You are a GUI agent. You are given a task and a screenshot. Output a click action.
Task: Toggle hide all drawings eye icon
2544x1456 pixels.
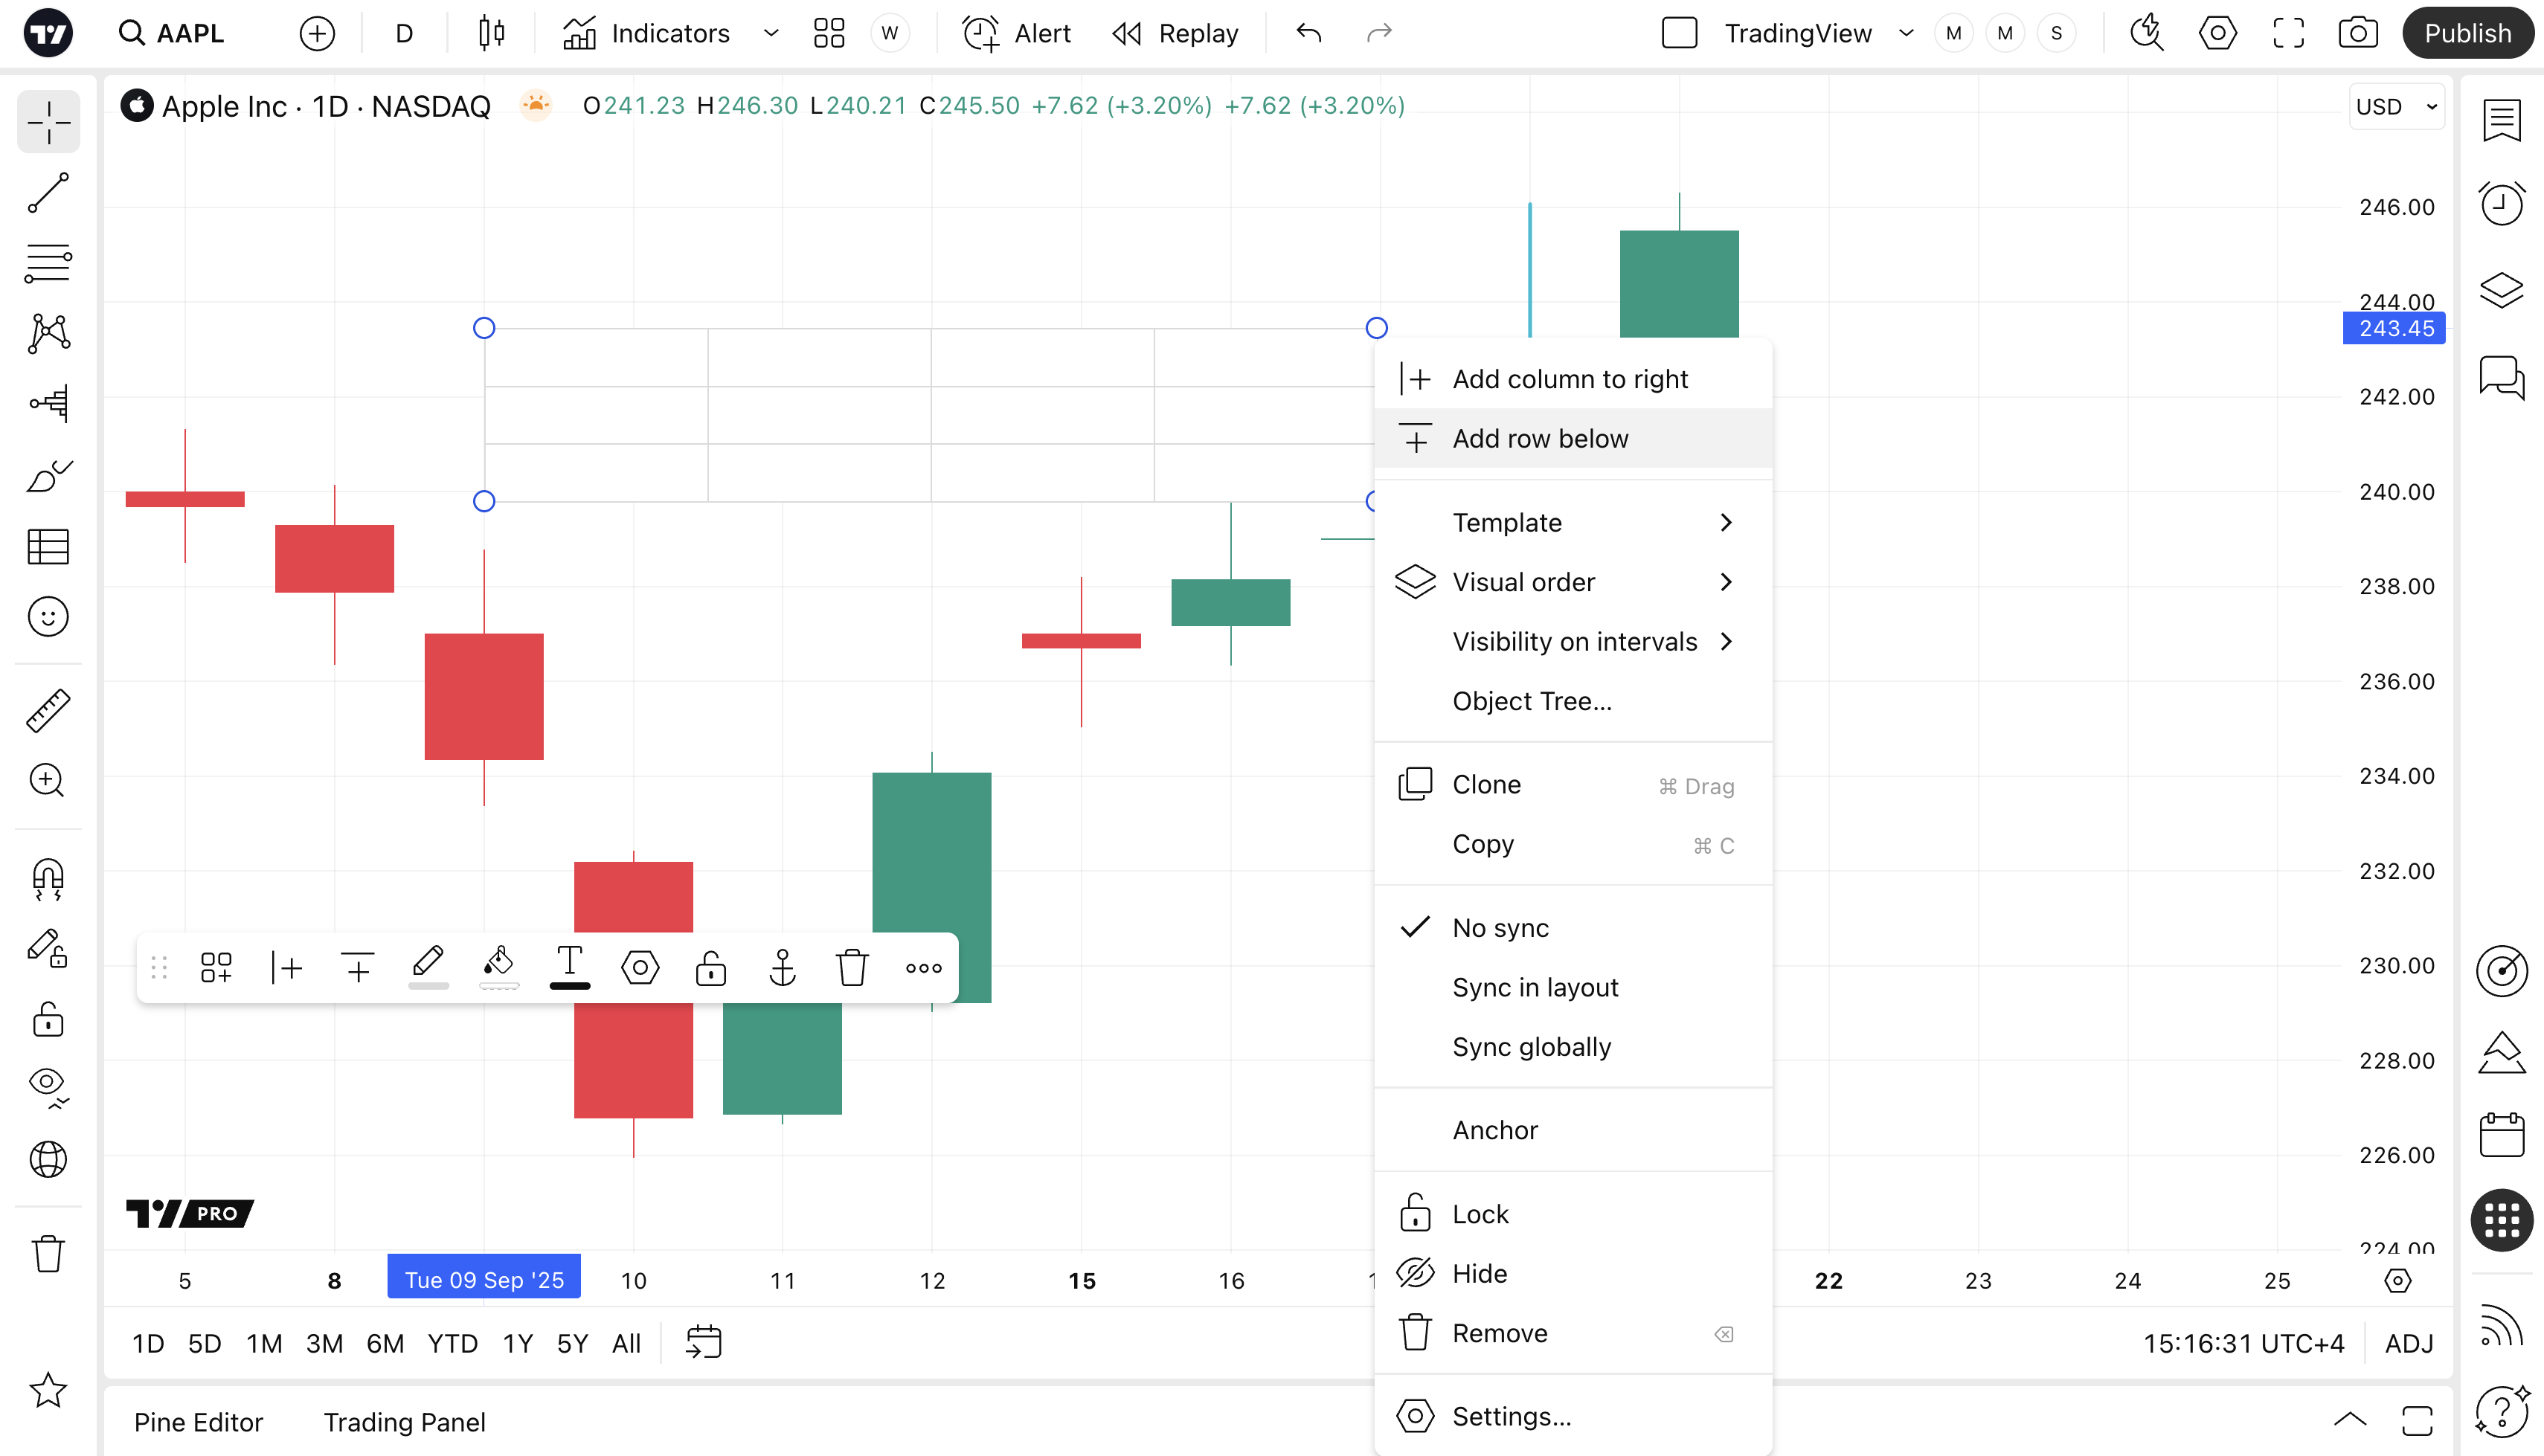point(48,1086)
